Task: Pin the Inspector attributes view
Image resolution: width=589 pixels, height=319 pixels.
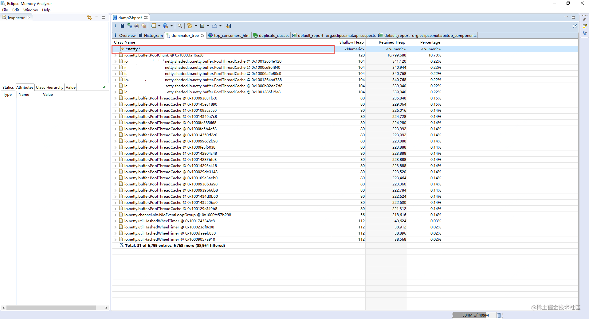Action: (104, 87)
